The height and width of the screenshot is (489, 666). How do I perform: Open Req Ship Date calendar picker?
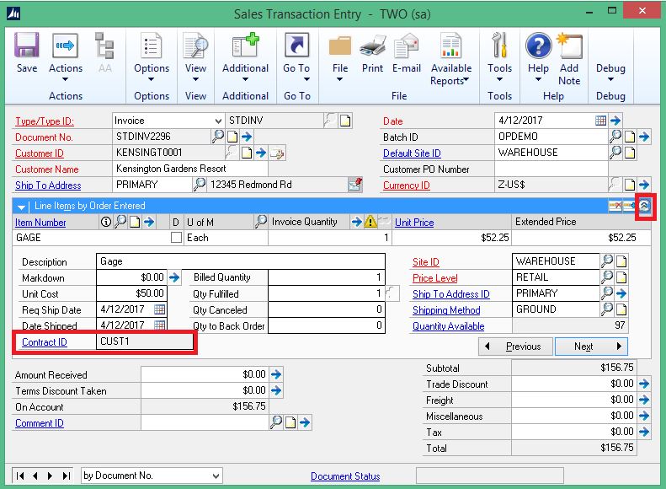[160, 309]
